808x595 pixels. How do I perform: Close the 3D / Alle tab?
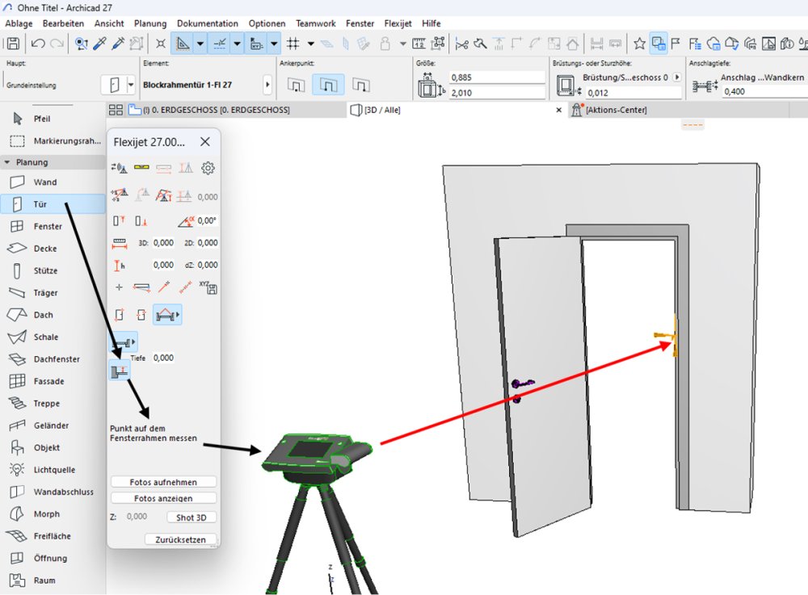(558, 110)
